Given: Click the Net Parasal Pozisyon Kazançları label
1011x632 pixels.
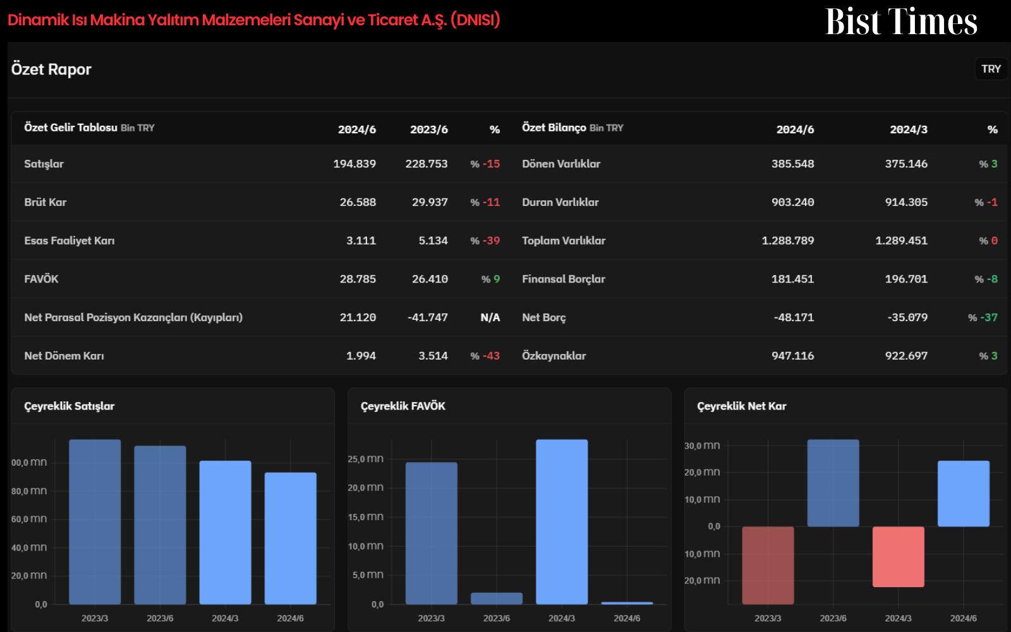Looking at the screenshot, I should [x=133, y=317].
